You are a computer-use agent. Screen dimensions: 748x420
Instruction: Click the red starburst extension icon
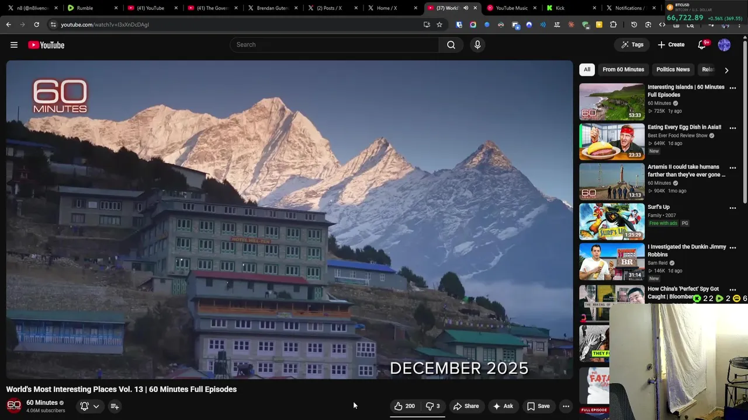pyautogui.click(x=571, y=24)
